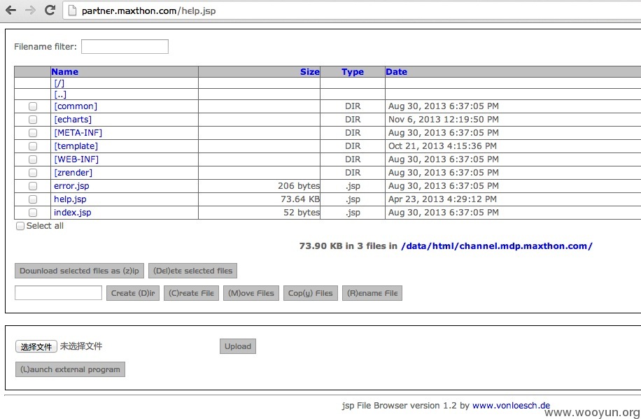Sort the file list by the Size header
Screen dimensions: 641x419
(309, 72)
